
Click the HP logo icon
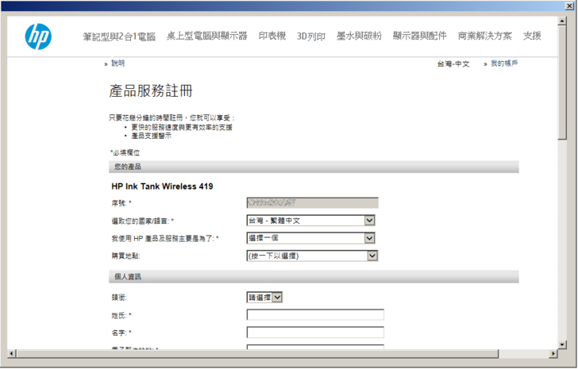(x=38, y=37)
